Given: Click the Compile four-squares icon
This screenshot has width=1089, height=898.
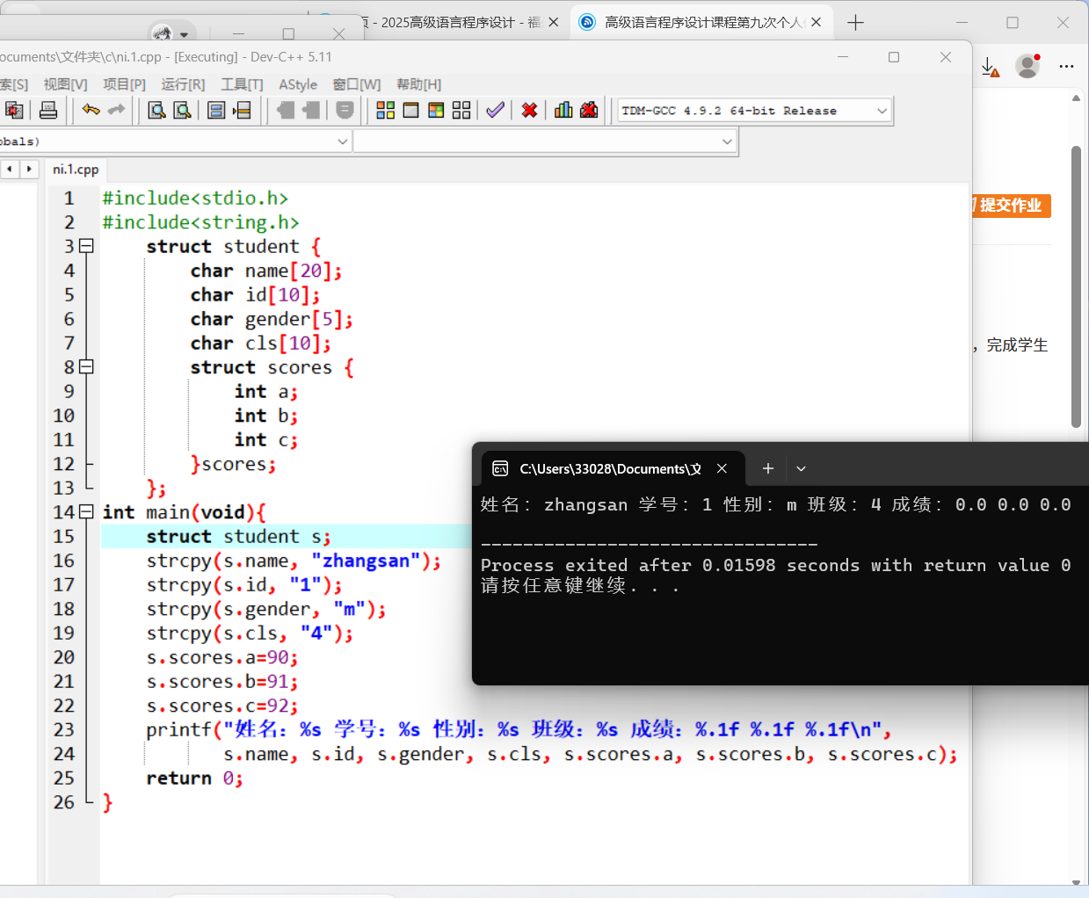Looking at the screenshot, I should 385,110.
